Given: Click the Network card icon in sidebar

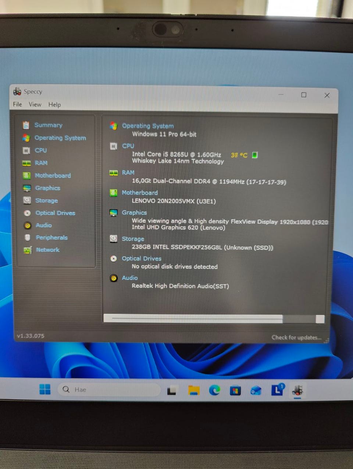Looking at the screenshot, I should 28,250.
